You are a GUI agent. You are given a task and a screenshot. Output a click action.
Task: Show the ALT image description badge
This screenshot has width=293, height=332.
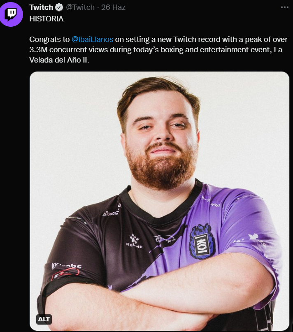[44, 319]
